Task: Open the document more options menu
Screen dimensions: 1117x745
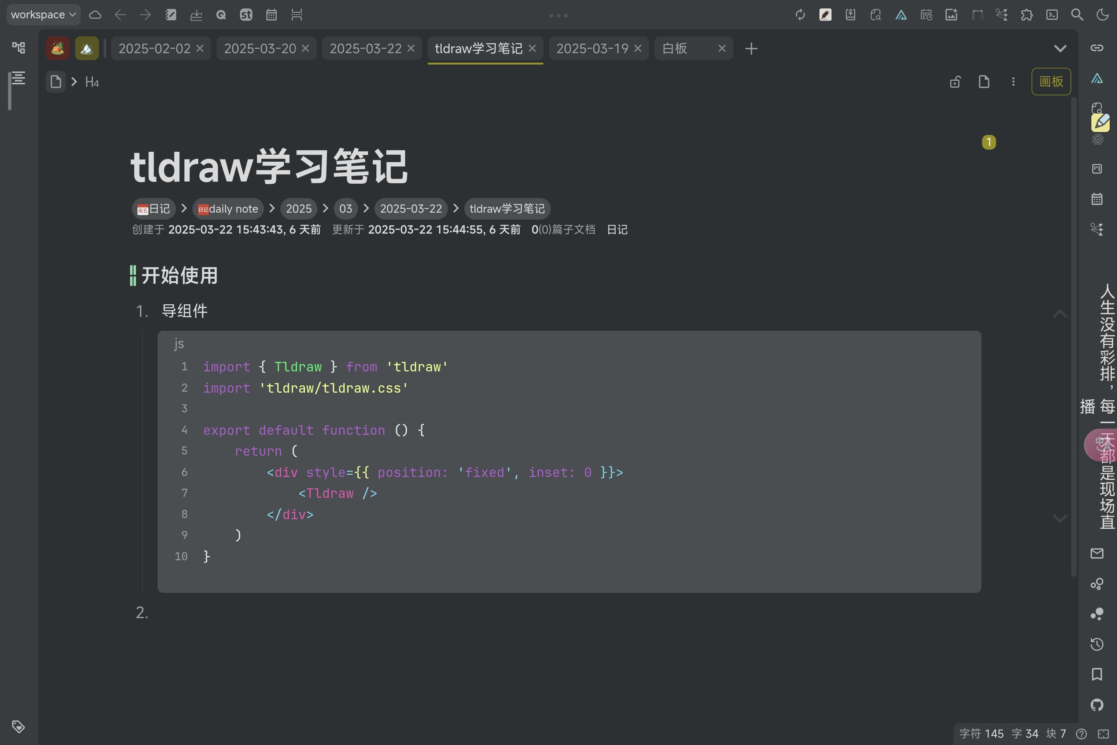Action: pos(1013,82)
